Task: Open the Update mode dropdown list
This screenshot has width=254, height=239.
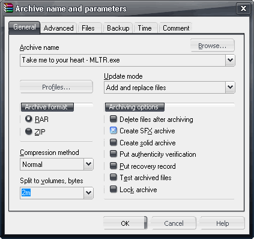Action: [230, 87]
